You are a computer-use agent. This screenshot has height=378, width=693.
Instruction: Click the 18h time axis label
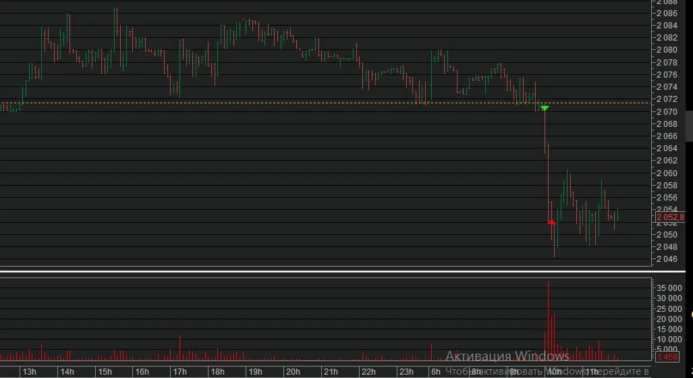point(217,371)
